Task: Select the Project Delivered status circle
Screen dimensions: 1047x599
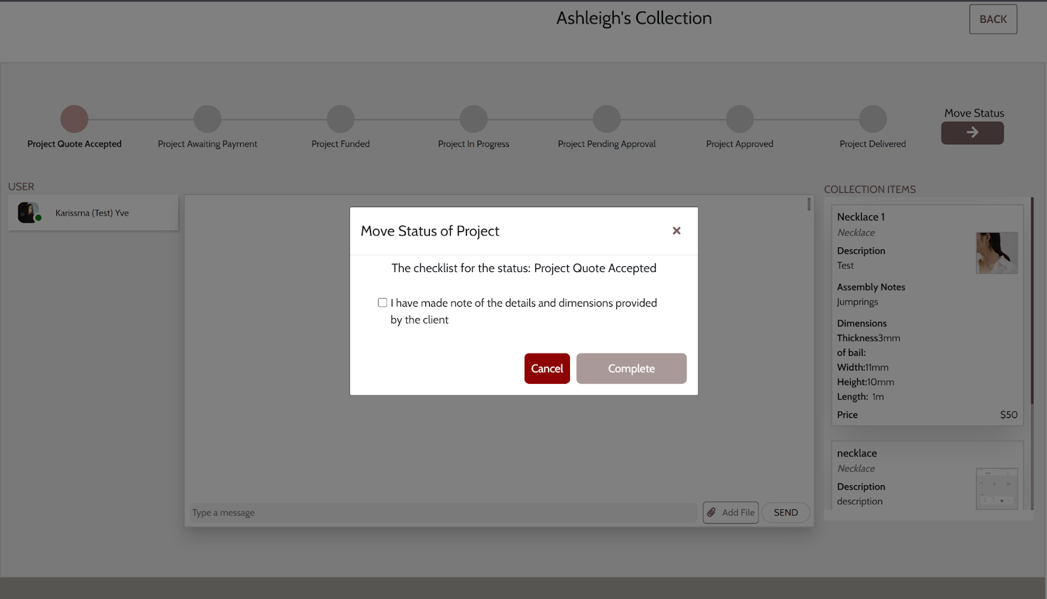Action: click(x=873, y=119)
